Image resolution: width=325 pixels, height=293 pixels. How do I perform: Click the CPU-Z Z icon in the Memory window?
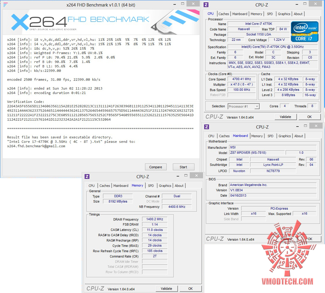click(87, 177)
